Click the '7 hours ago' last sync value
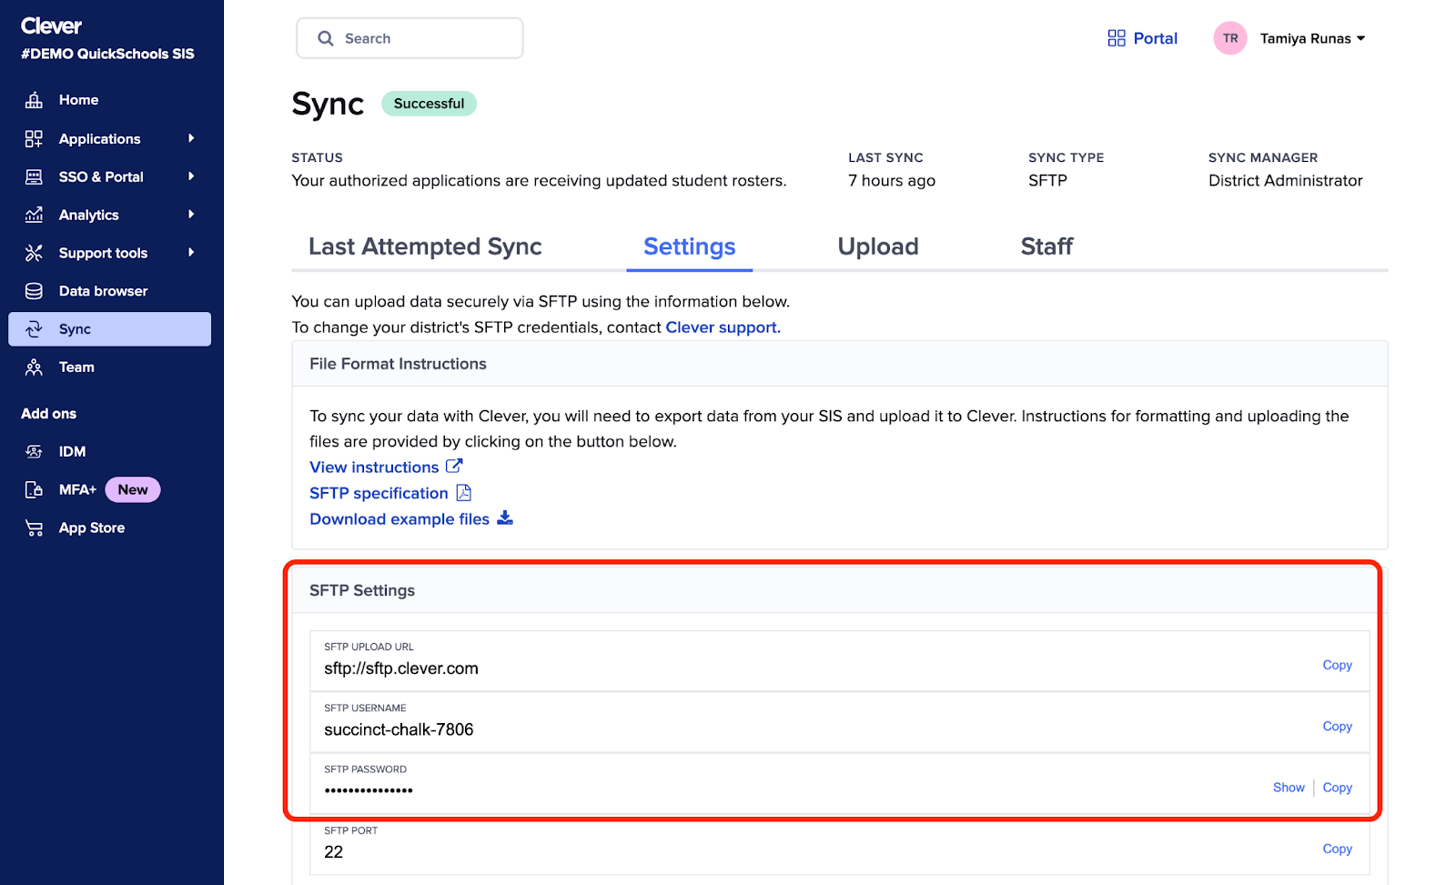 click(x=892, y=181)
